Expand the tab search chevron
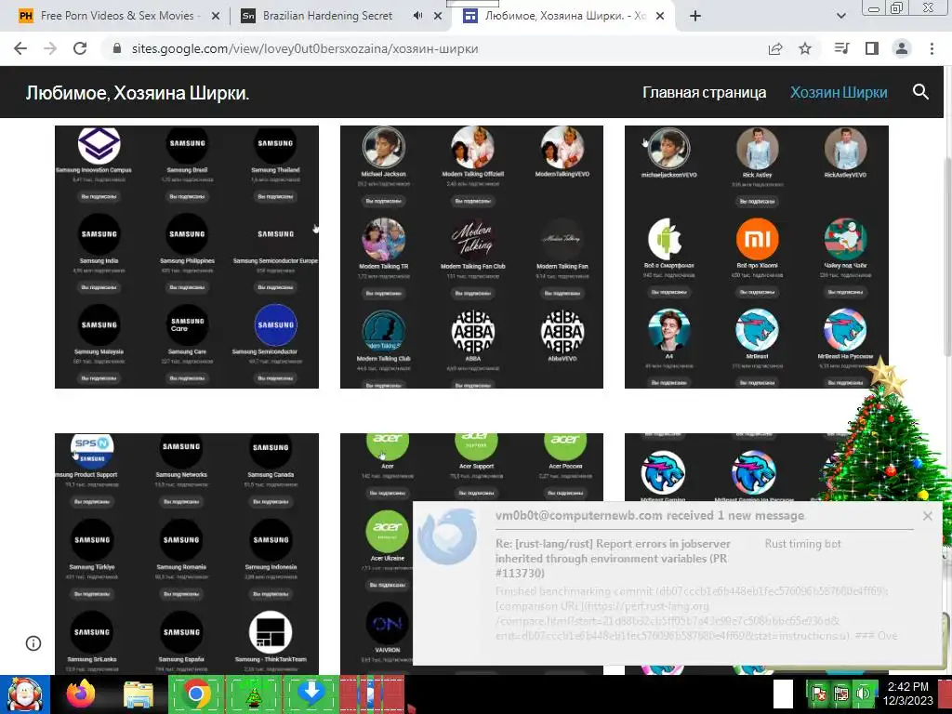Viewport: 952px width, 714px height. [x=840, y=17]
